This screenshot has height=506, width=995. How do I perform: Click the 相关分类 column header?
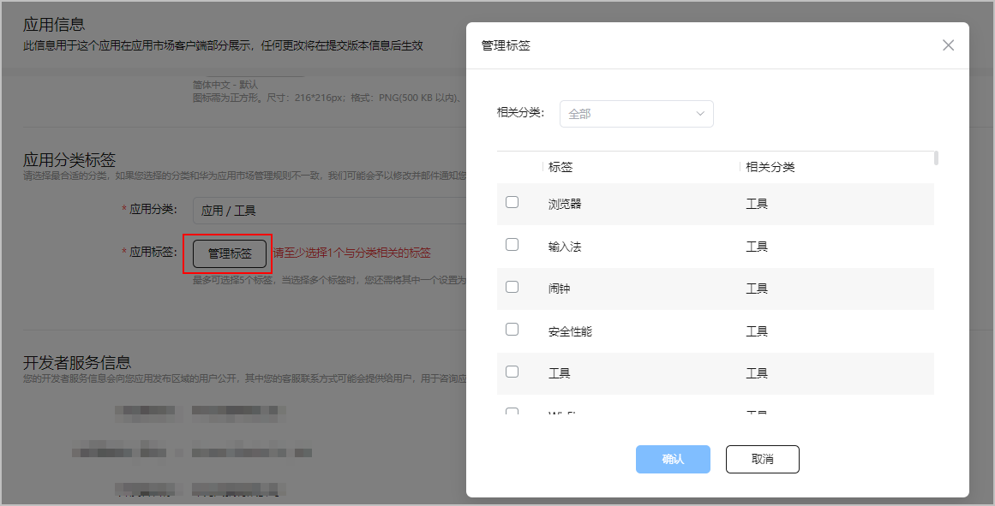pyautogui.click(x=770, y=166)
